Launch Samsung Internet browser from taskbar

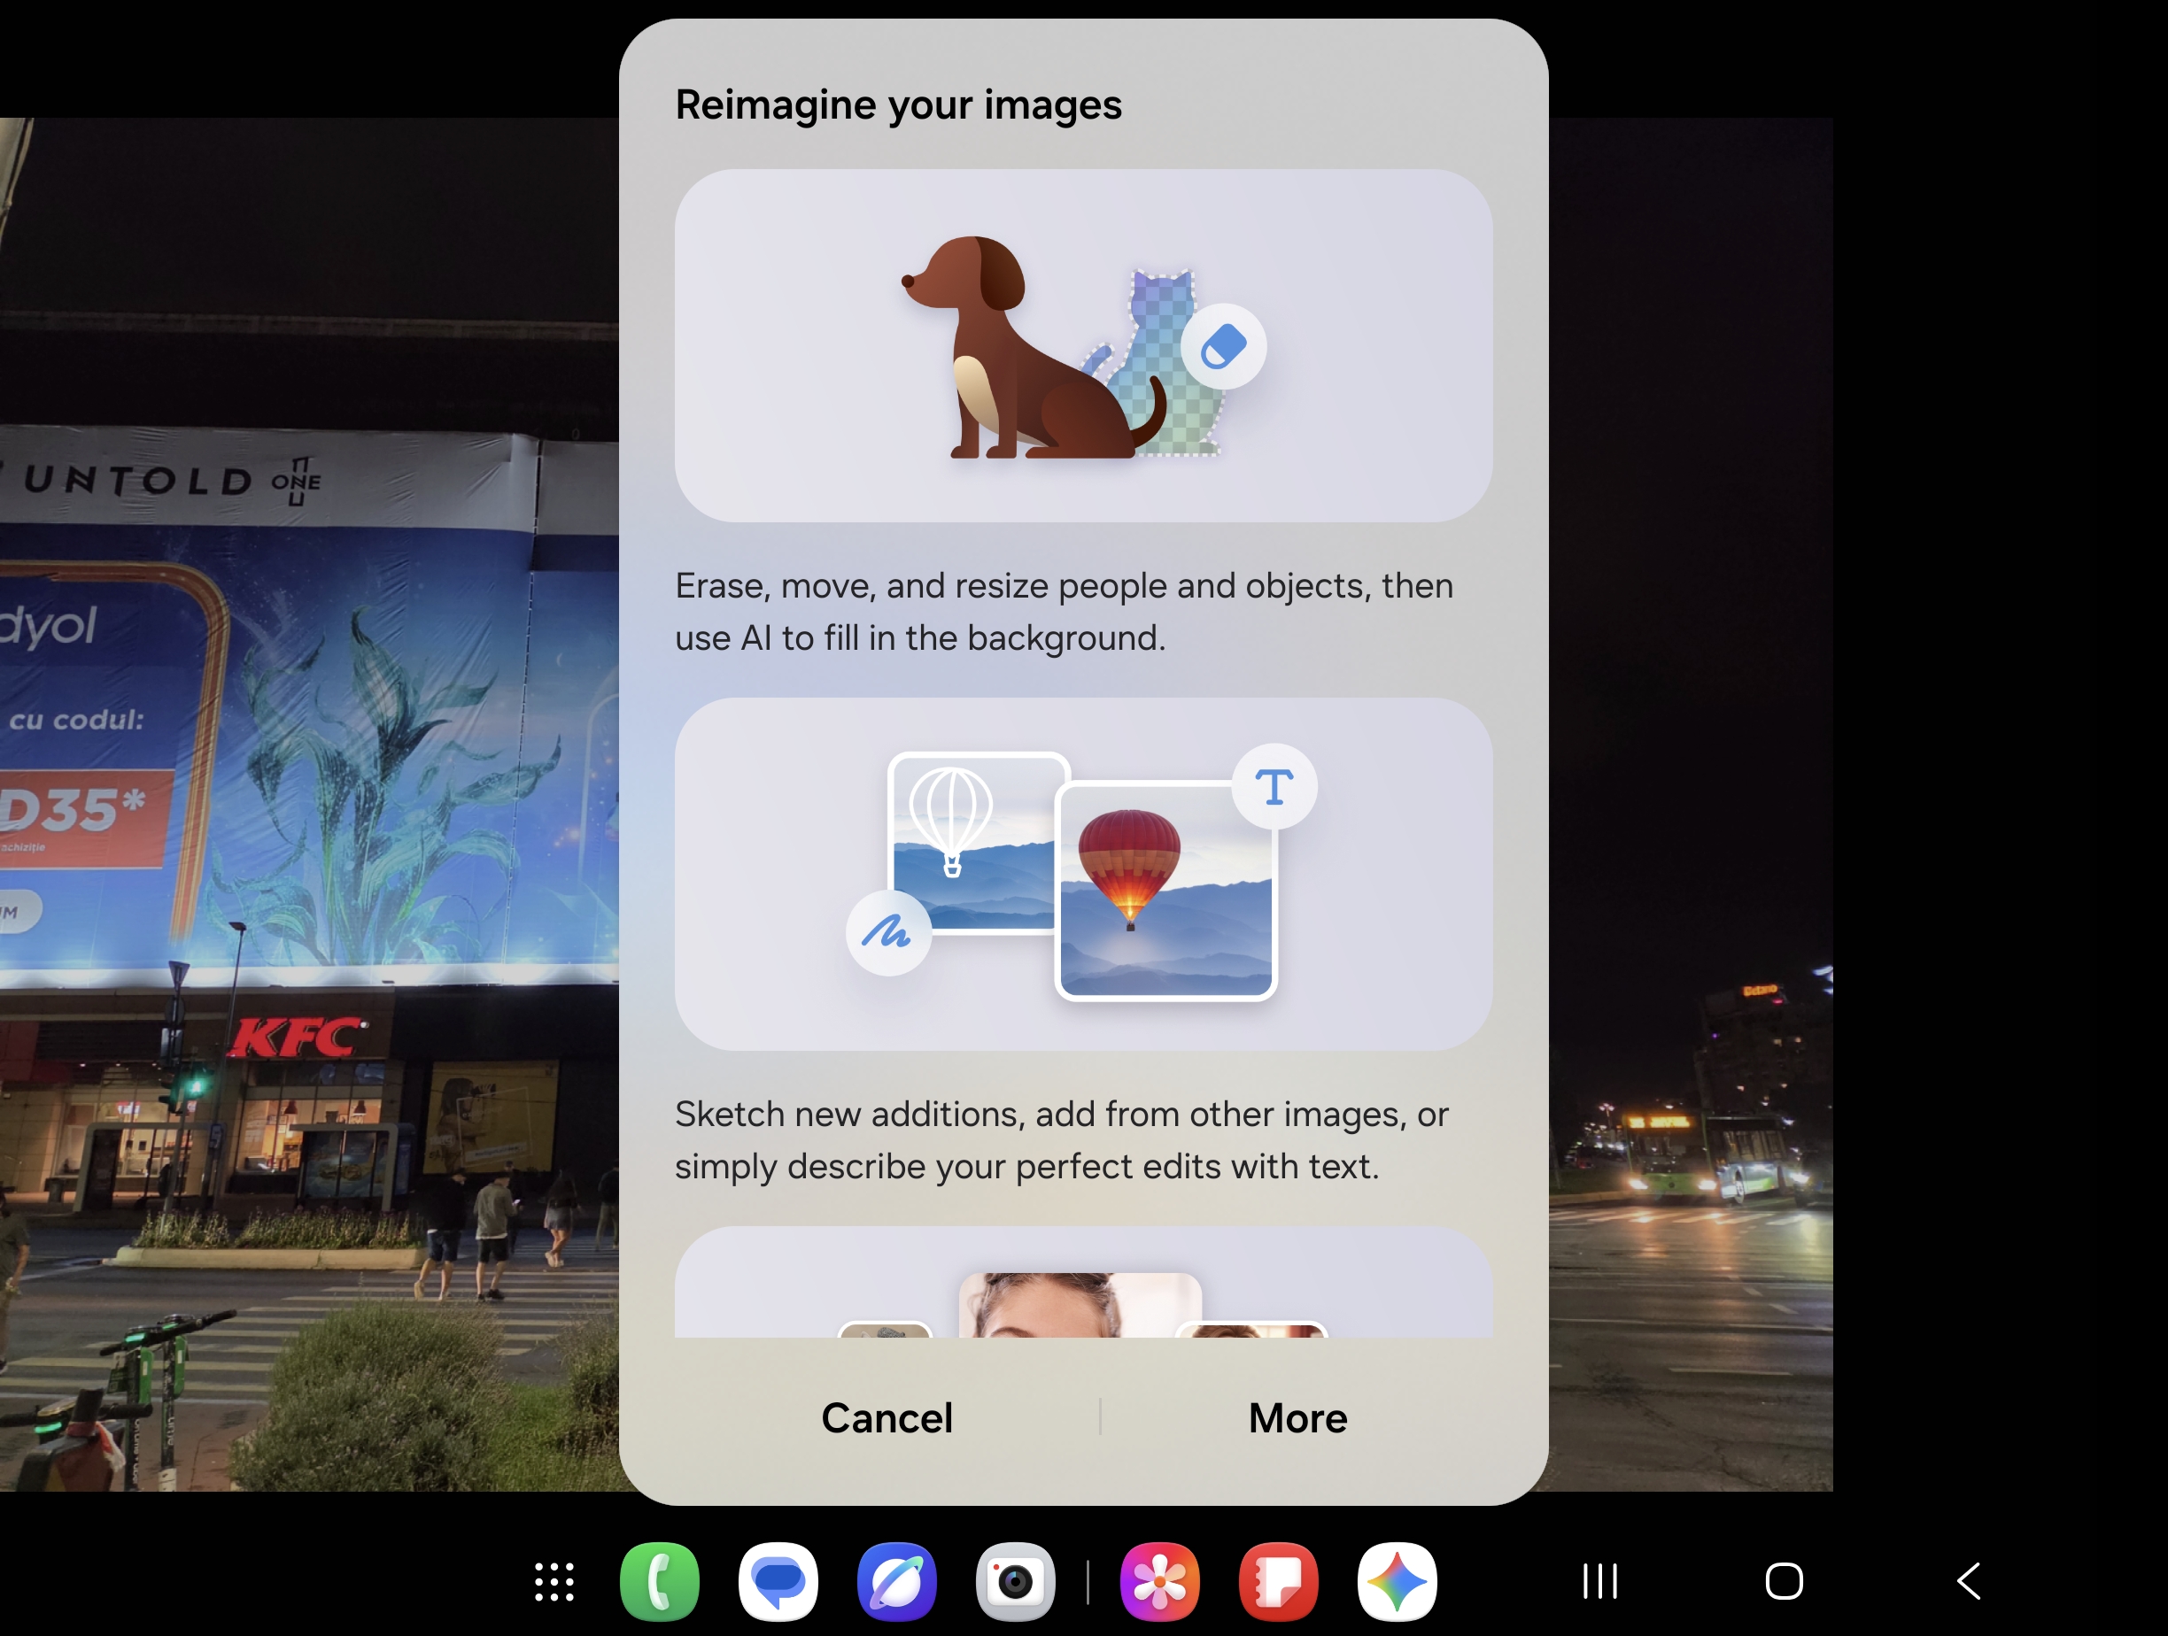(x=897, y=1581)
